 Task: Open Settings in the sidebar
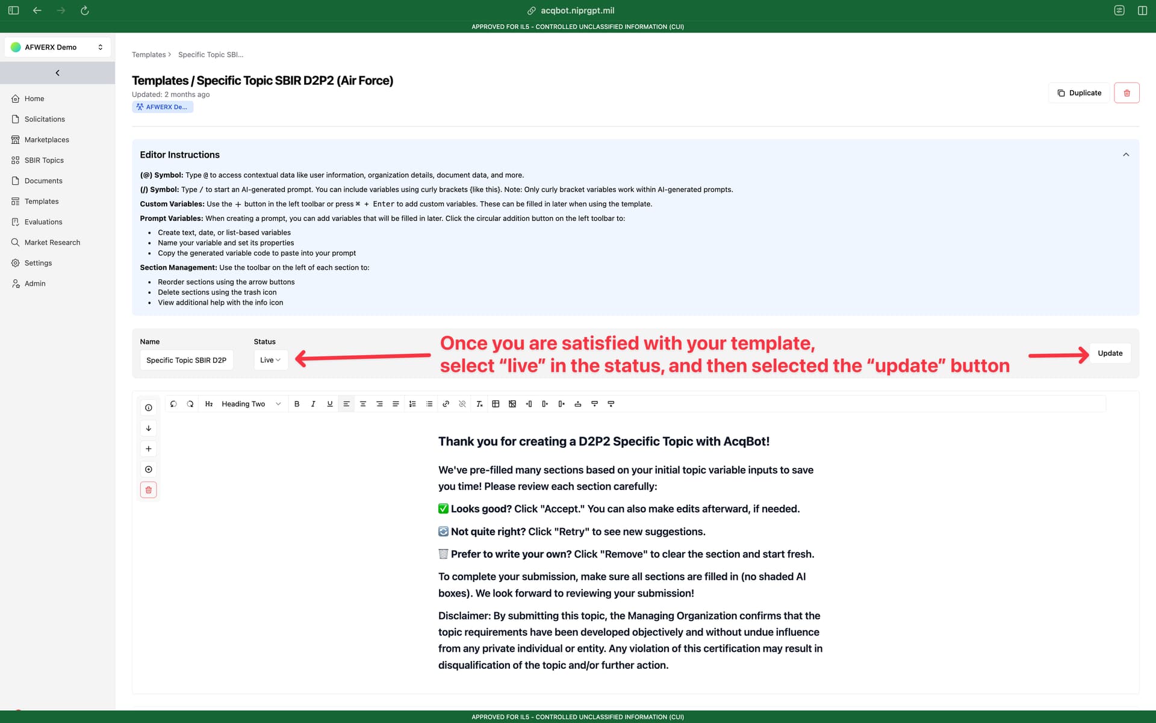pos(38,263)
